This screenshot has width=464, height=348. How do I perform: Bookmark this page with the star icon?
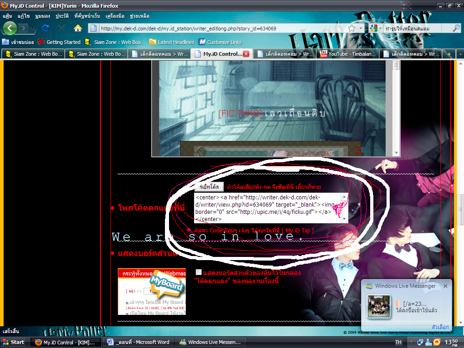point(352,29)
